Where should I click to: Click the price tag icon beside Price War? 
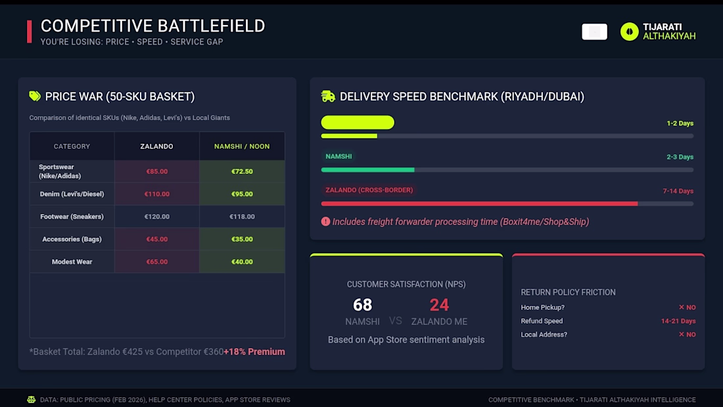(x=35, y=96)
